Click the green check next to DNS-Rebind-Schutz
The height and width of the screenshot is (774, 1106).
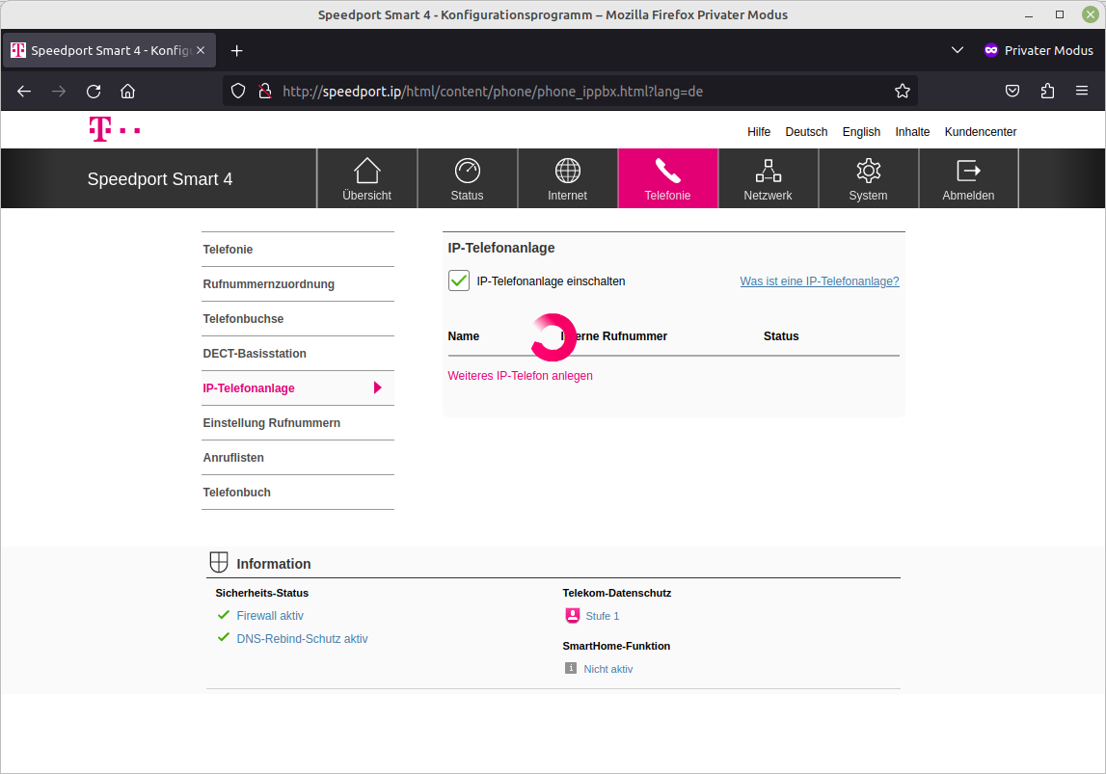click(x=224, y=638)
